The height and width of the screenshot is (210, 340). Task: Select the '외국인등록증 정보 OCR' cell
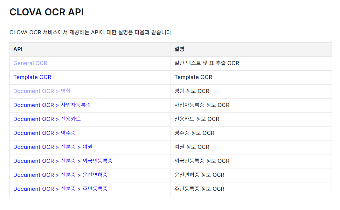[251, 161]
